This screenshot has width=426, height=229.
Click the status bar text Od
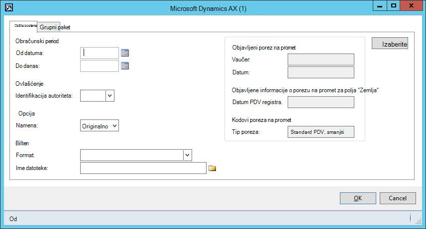(x=13, y=219)
